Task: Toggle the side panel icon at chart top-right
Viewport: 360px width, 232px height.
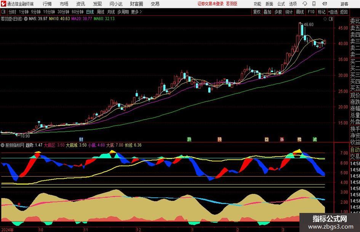Action: [x=331, y=19]
